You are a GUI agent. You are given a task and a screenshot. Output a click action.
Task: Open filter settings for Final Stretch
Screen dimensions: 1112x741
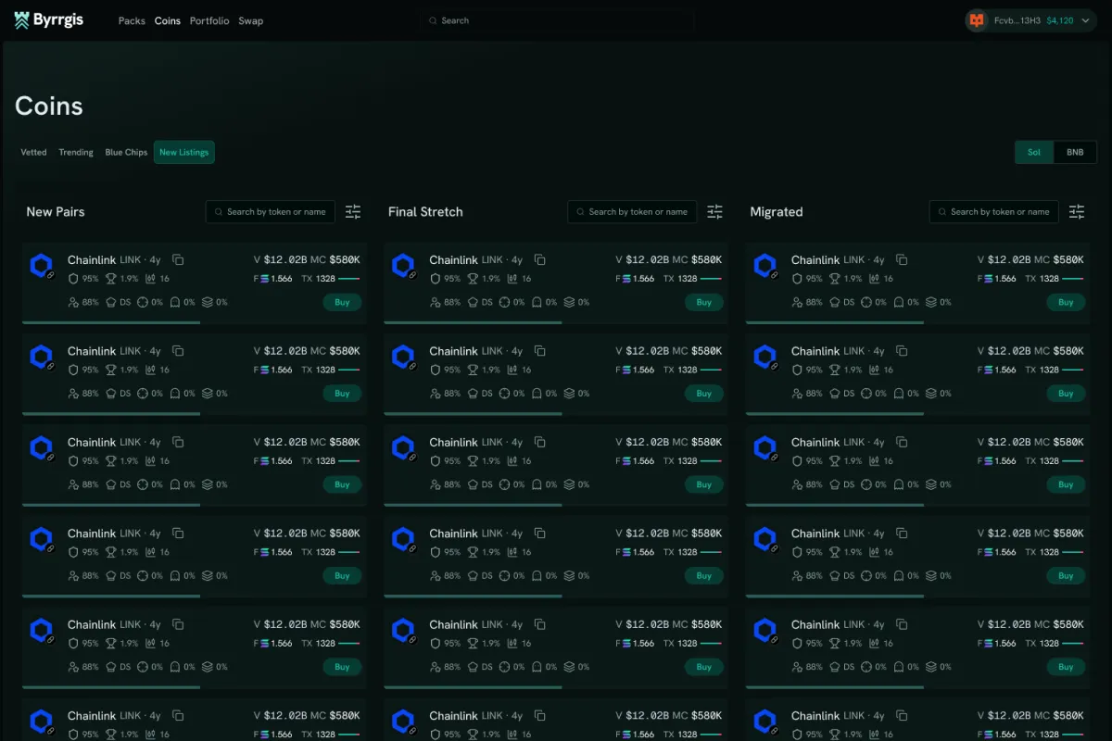(714, 212)
